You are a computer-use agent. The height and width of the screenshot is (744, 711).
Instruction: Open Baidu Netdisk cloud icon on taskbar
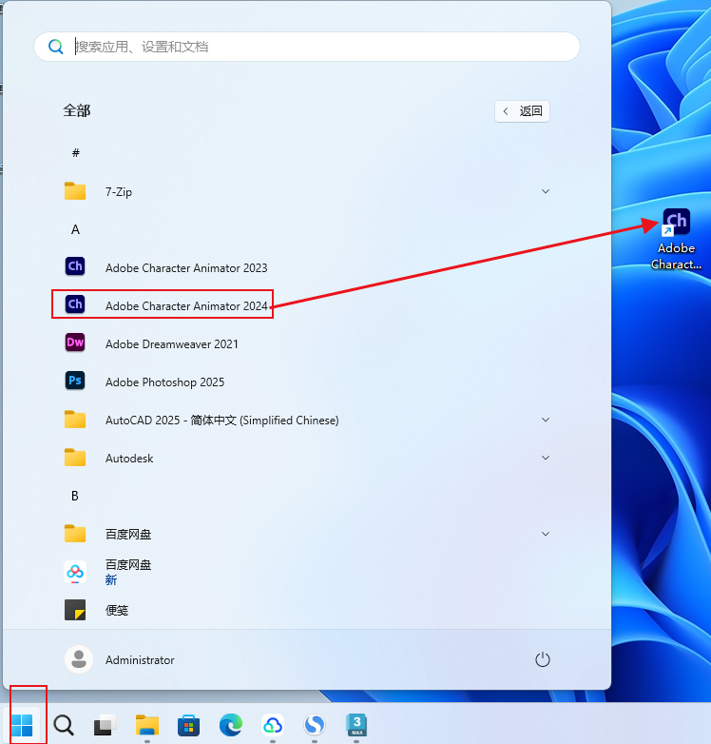pos(273,725)
